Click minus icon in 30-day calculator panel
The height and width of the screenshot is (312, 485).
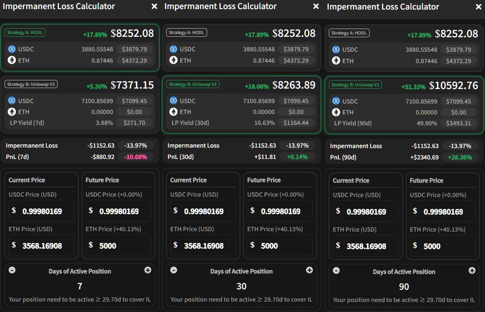pyautogui.click(x=174, y=270)
